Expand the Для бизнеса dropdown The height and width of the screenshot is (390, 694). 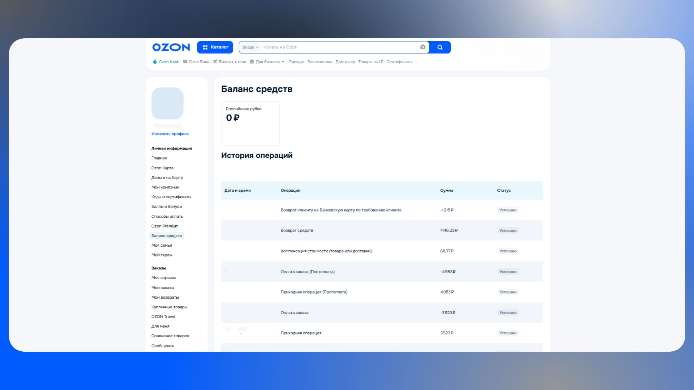pyautogui.click(x=267, y=62)
